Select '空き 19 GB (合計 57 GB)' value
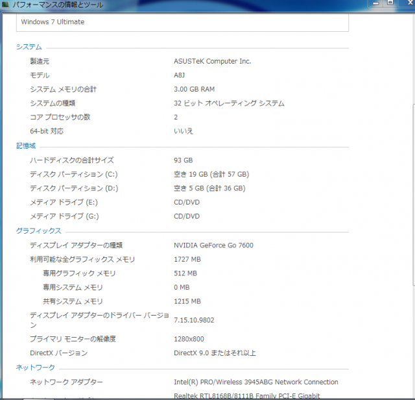 (211, 175)
